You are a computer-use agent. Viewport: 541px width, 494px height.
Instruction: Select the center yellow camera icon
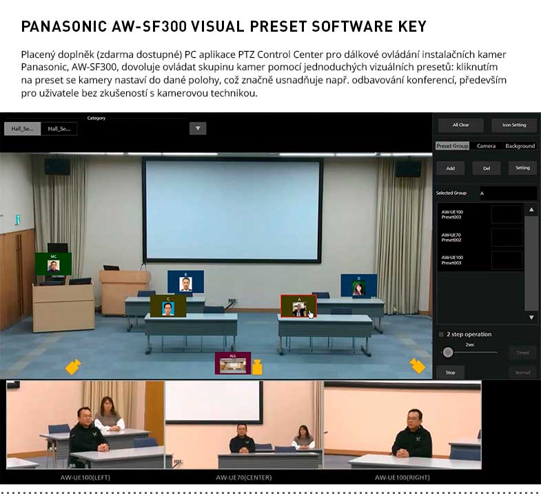257,365
